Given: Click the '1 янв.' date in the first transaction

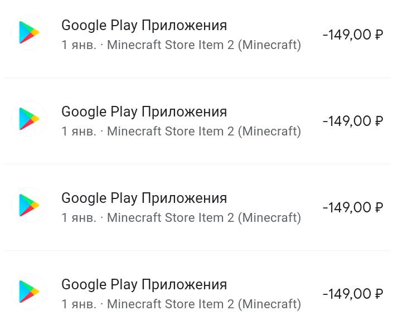Looking at the screenshot, I should pos(79,45).
